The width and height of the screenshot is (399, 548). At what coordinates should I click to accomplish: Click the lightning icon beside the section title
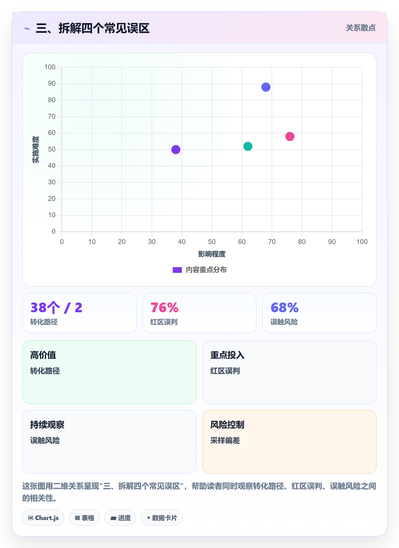coord(27,29)
